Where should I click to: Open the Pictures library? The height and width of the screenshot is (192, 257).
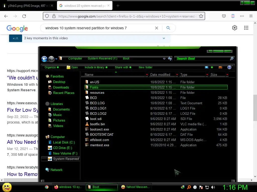(x=59, y=120)
